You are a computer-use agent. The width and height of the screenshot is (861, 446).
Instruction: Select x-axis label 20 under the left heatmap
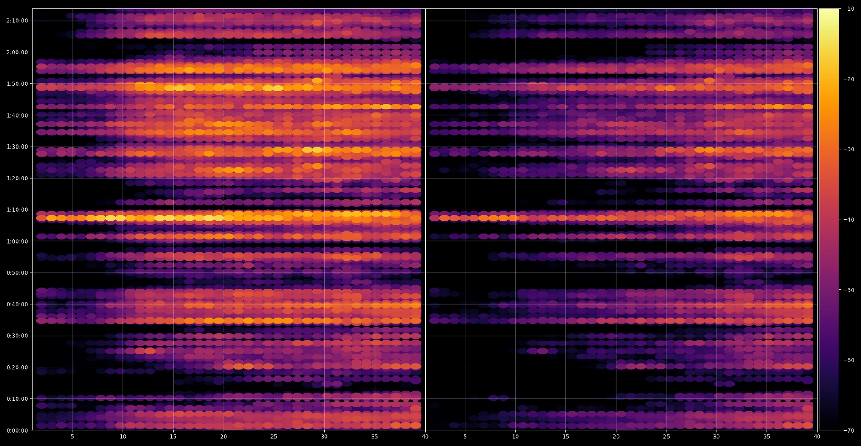tap(223, 437)
